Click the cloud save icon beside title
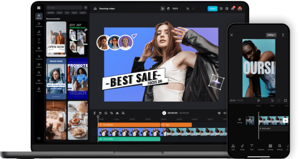The width and height of the screenshot is (300, 159). [x=95, y=9]
